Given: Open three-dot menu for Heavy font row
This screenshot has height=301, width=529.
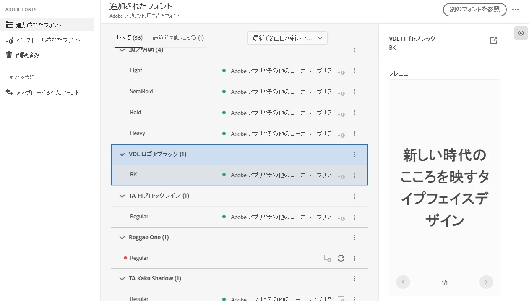Looking at the screenshot, I should point(354,134).
